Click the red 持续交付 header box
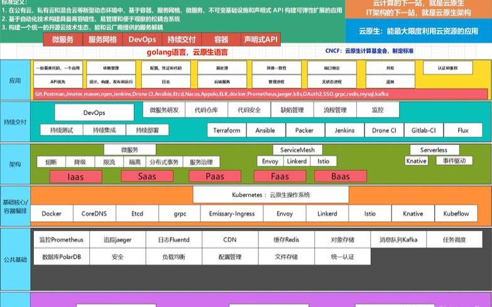The image size is (492, 307). point(181,40)
